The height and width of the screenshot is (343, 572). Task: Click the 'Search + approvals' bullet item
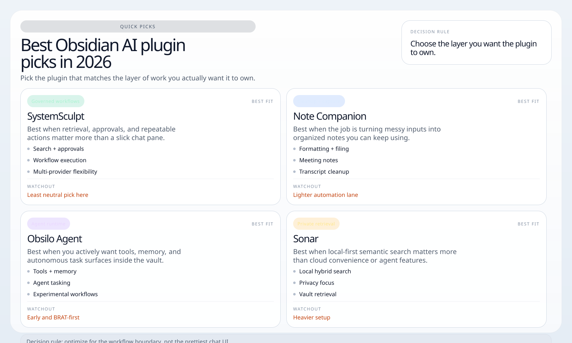click(x=58, y=149)
